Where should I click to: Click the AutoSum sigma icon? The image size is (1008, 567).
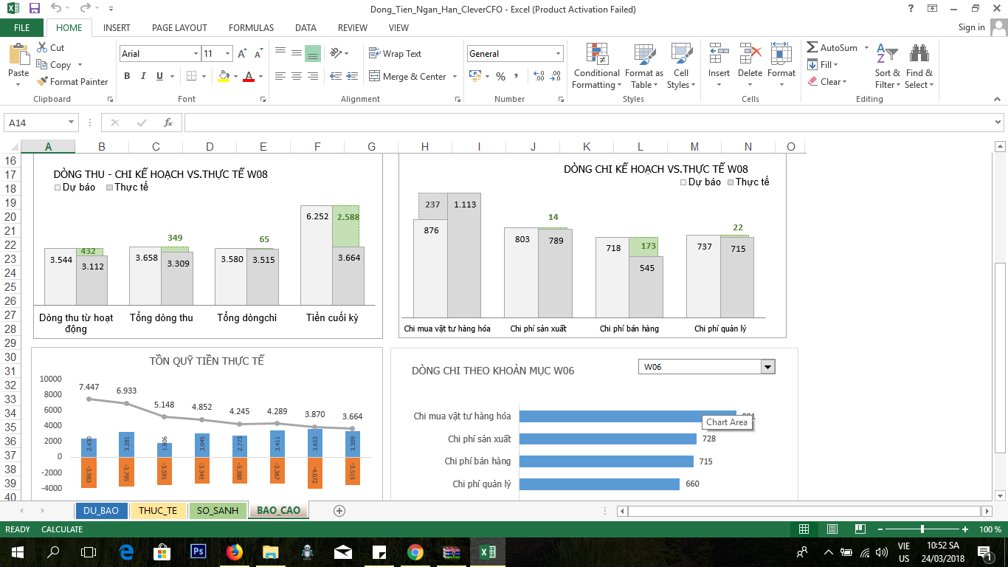(812, 47)
